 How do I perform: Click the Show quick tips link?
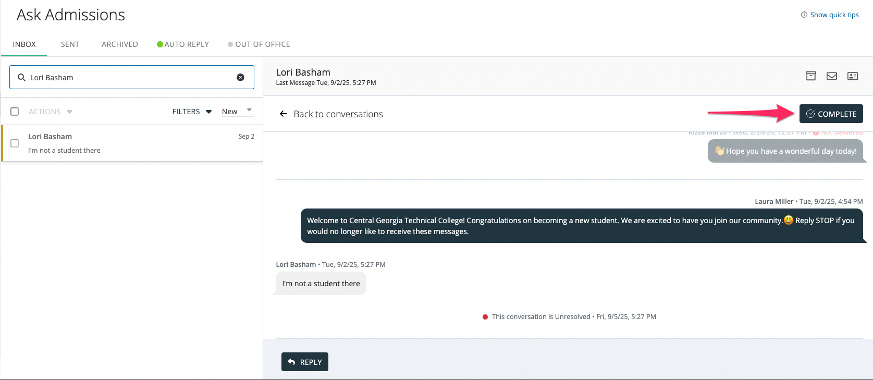coord(834,15)
